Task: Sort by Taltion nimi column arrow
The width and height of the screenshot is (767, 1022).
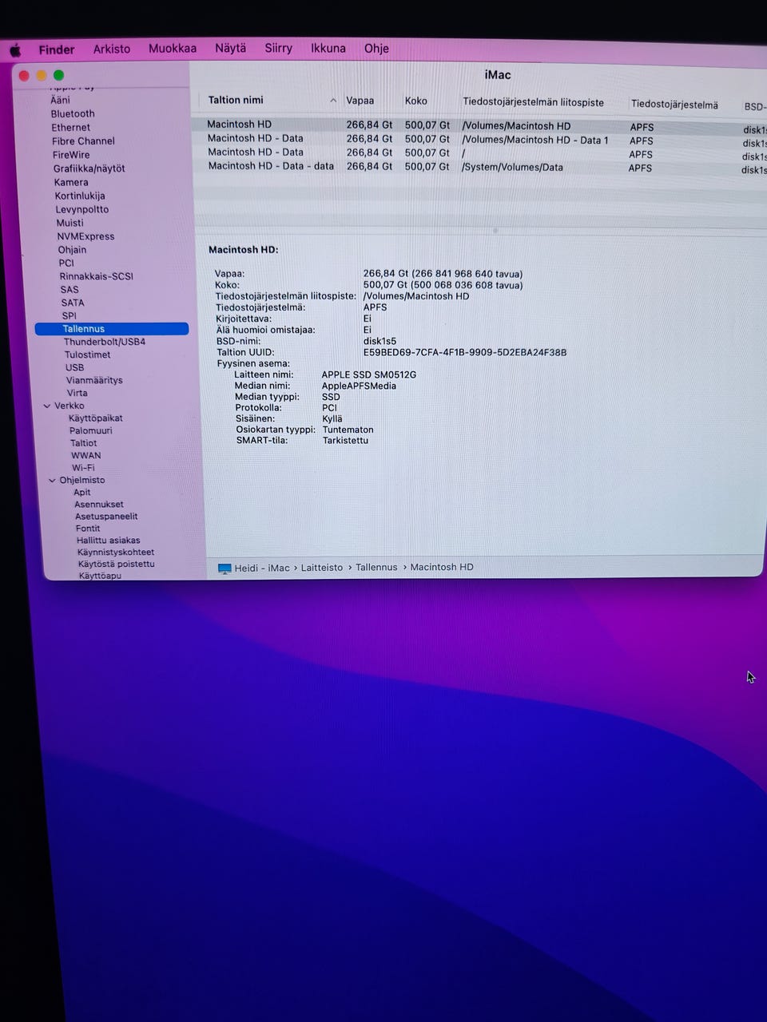Action: pyautogui.click(x=333, y=101)
